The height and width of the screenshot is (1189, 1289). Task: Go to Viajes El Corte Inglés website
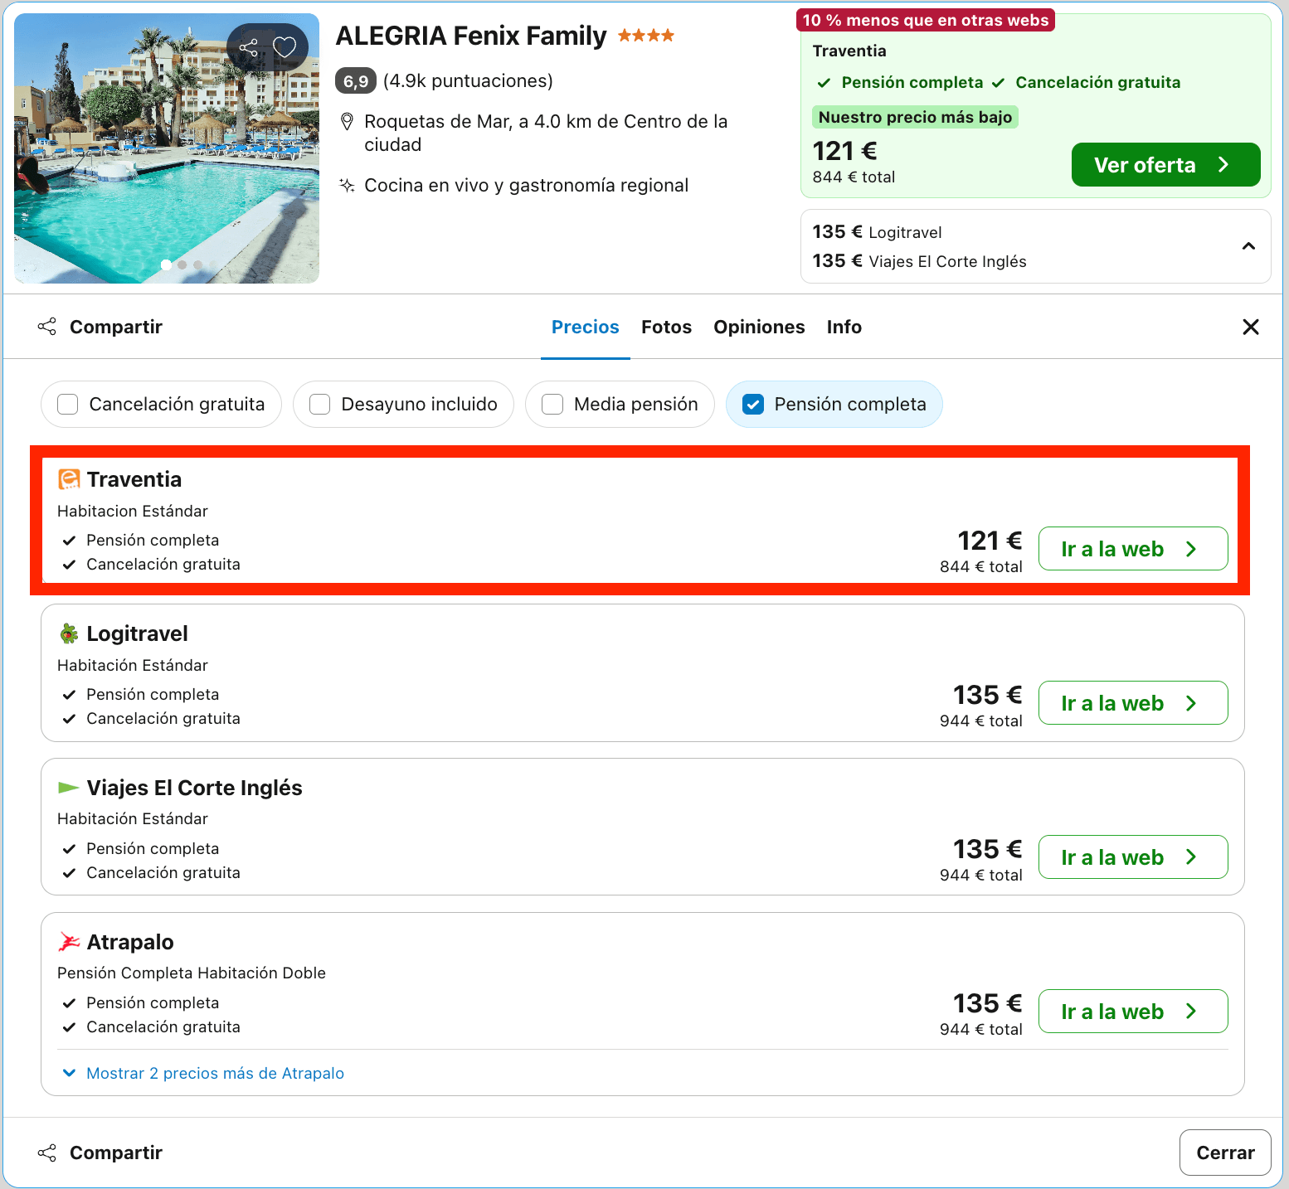point(1133,857)
